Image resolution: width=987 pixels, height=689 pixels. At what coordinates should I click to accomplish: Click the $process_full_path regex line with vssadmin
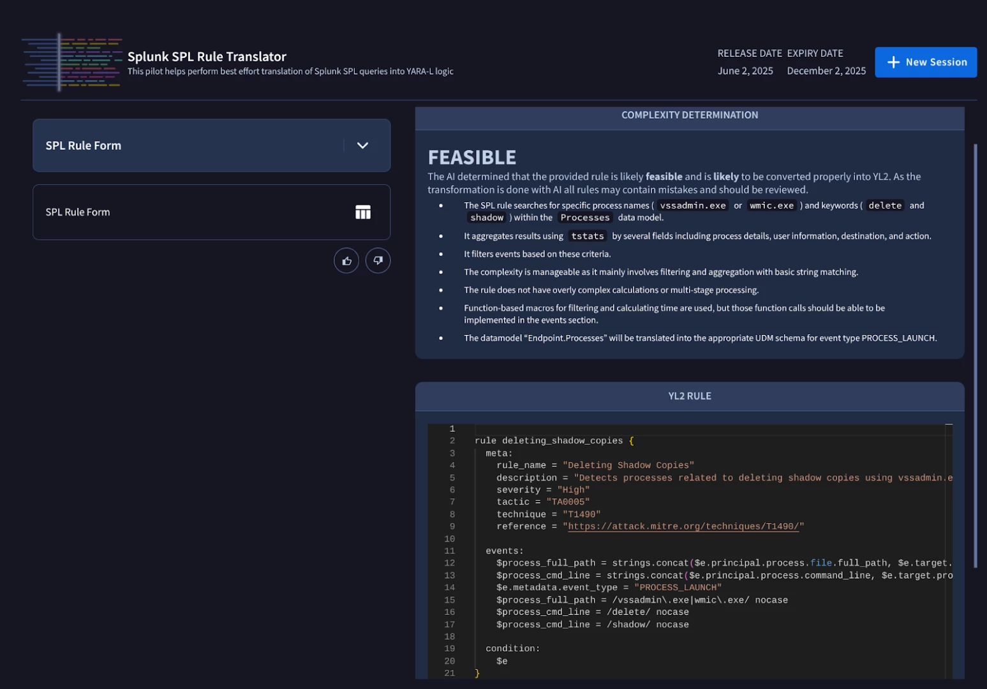tap(642, 600)
